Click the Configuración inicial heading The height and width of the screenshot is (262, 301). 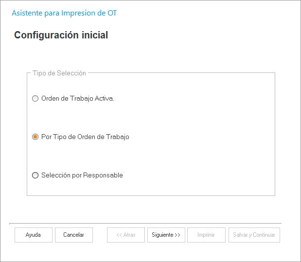click(61, 35)
